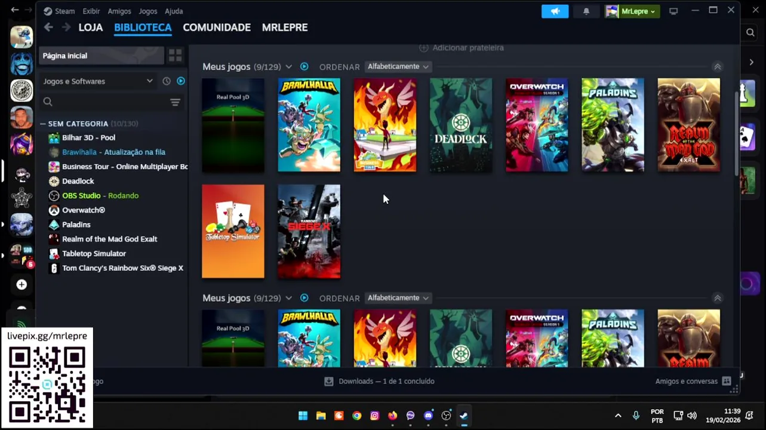The width and height of the screenshot is (766, 430).
Task: Open Brawlhalla cover in first shelf
Action: 309,125
